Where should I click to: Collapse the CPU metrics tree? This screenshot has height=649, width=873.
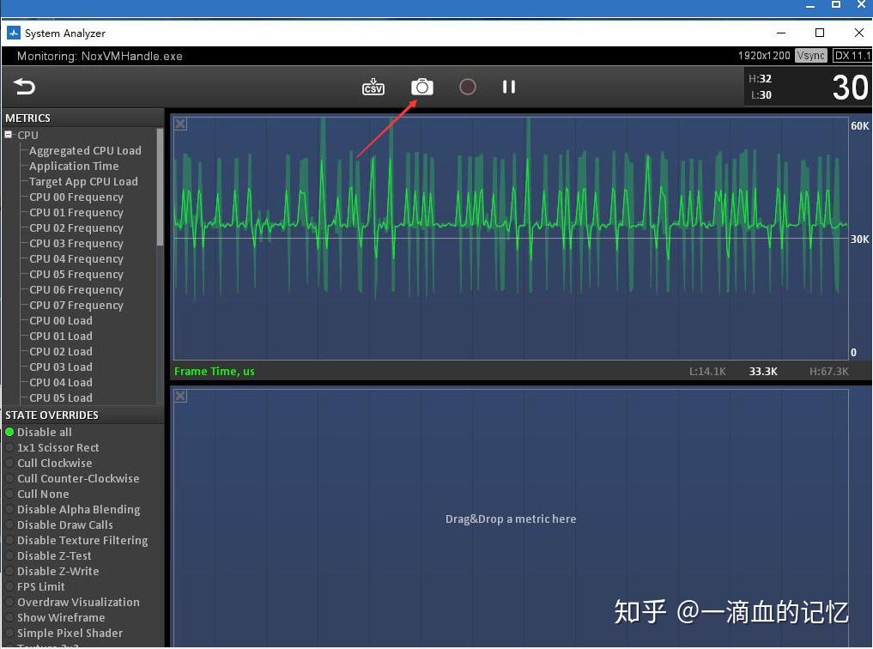(7, 135)
